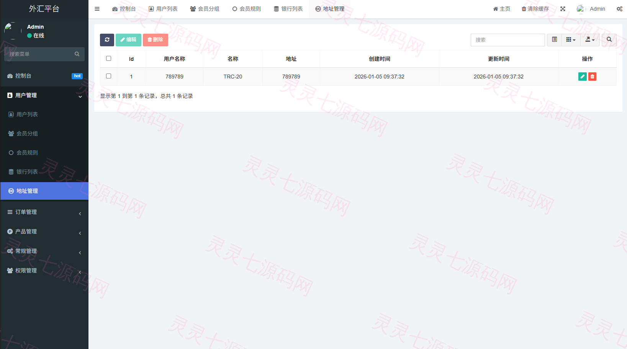Sort by the Id column header
Screen dimensions: 627x349
[x=131, y=59]
